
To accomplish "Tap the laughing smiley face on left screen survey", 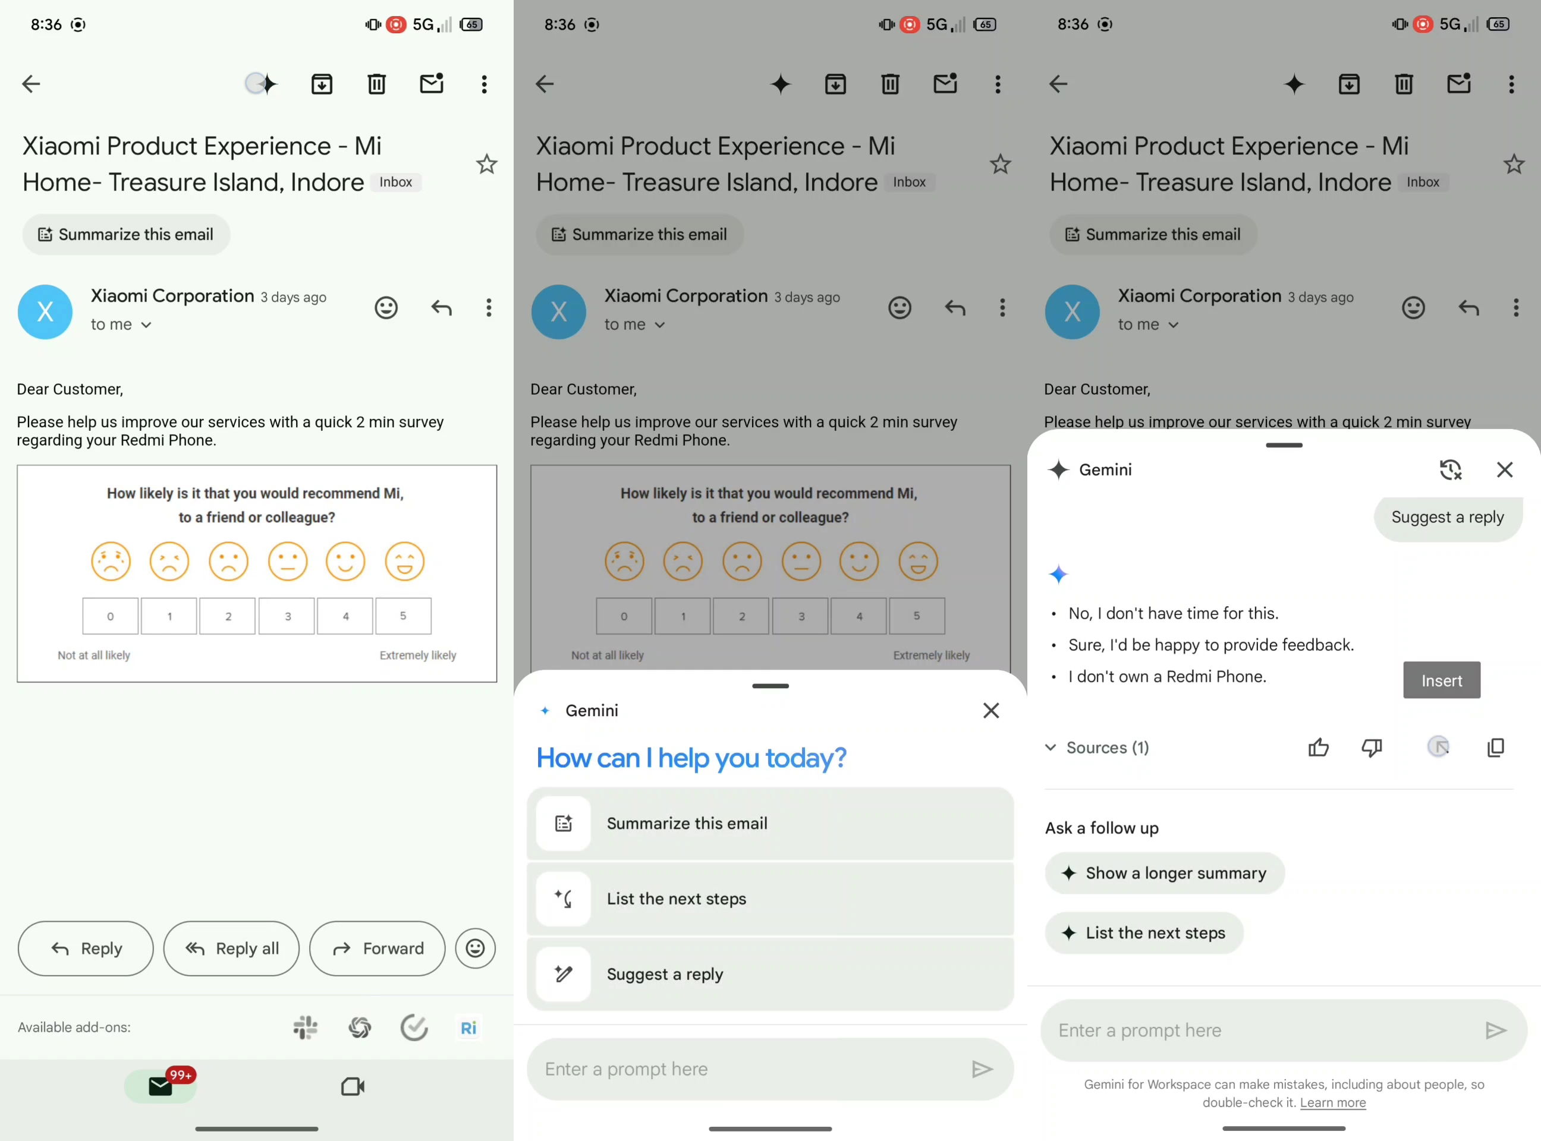I will (404, 561).
